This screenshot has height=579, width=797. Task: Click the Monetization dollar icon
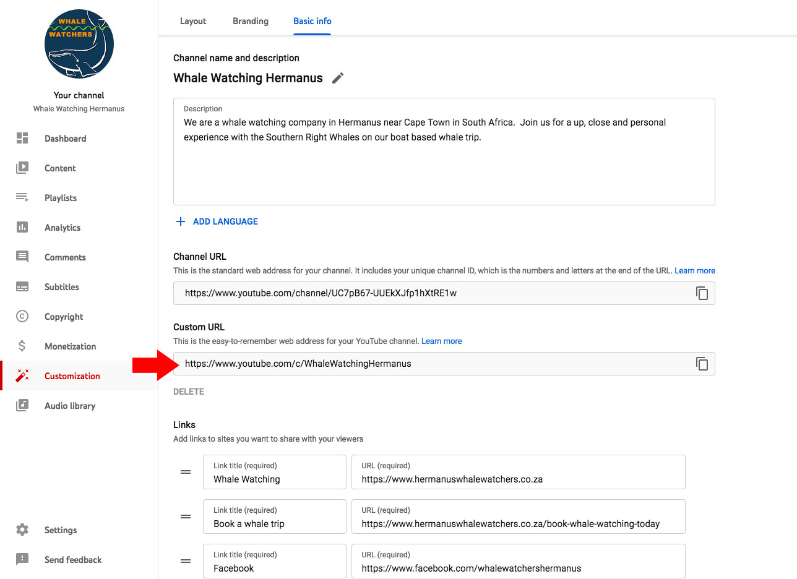(22, 346)
